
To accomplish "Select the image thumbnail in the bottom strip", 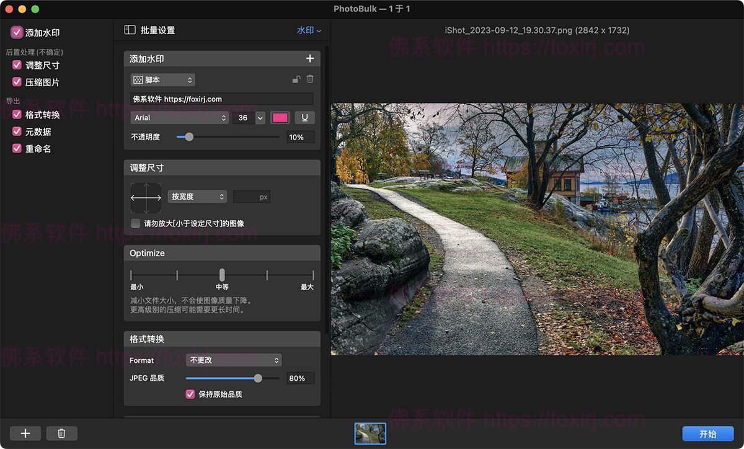I will tap(370, 433).
